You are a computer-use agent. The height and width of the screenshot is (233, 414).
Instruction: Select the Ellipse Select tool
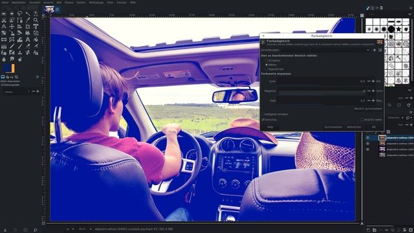(12, 14)
